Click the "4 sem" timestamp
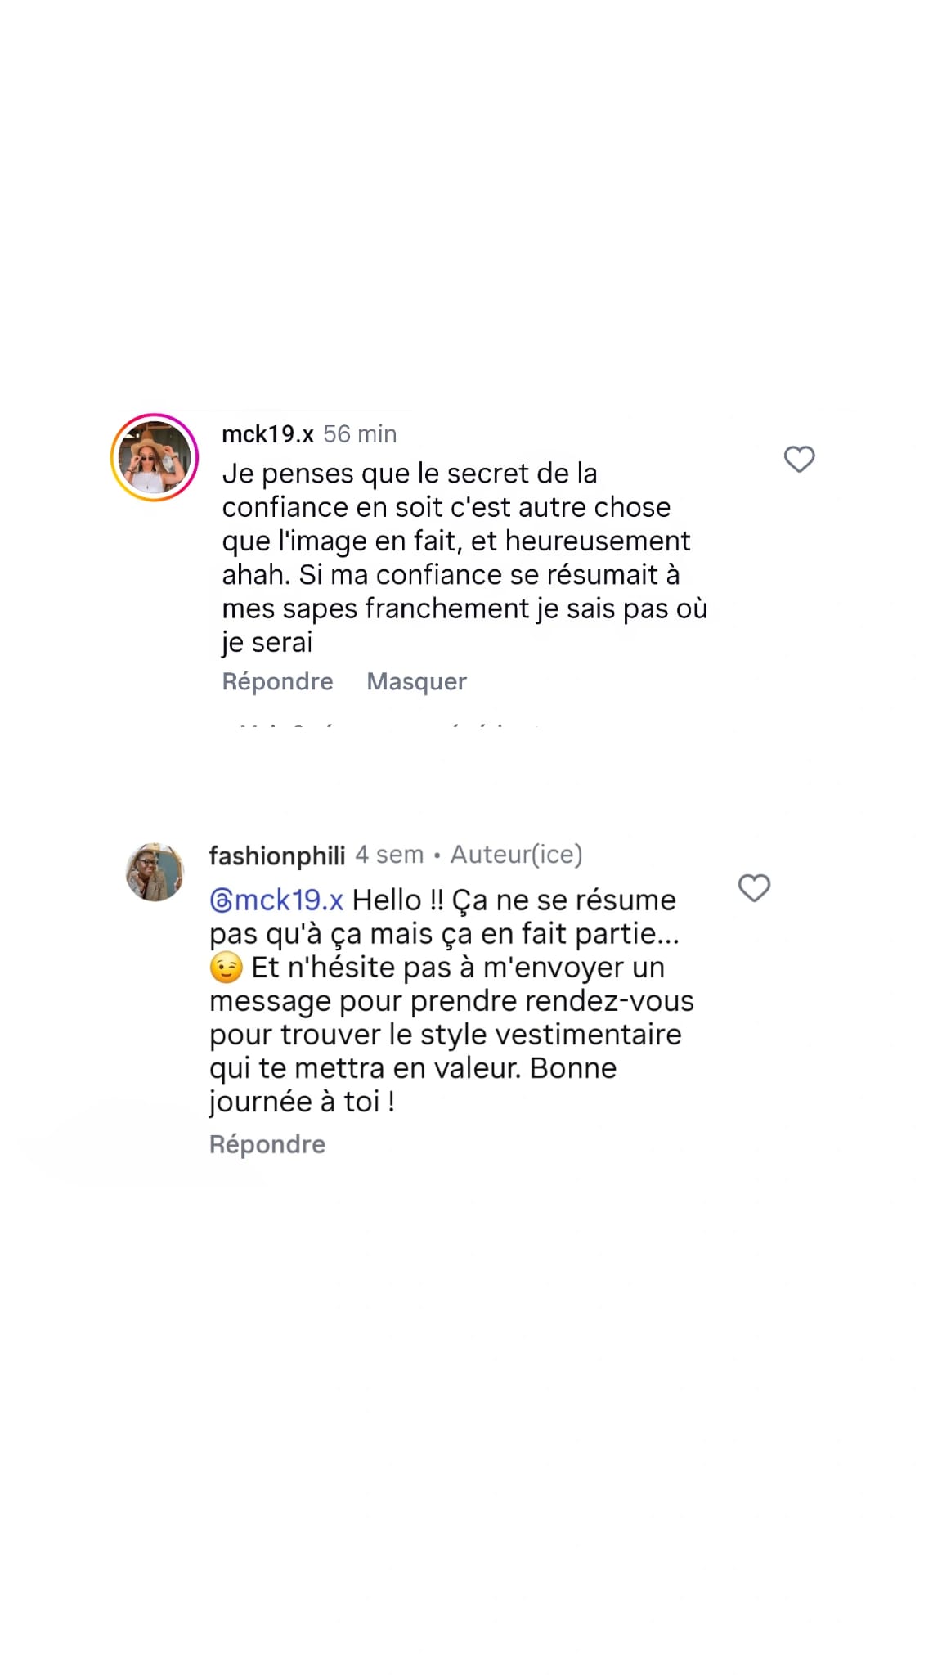The image size is (942, 1675). point(389,855)
